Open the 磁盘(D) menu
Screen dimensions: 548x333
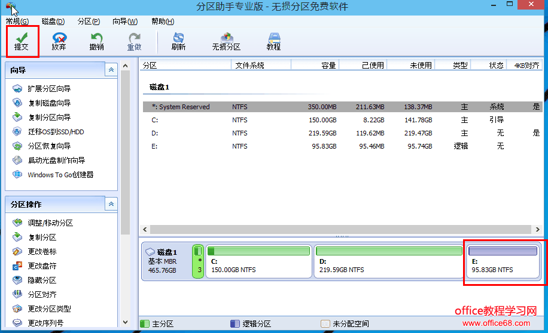53,21
